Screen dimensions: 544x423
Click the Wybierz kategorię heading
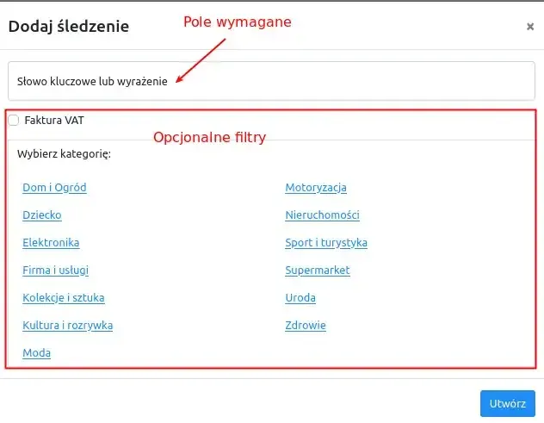tap(64, 153)
